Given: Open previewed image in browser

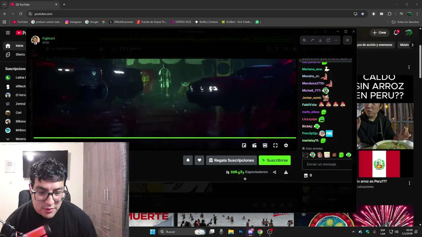Looking at the screenshot, I should pyautogui.click(x=328, y=40).
